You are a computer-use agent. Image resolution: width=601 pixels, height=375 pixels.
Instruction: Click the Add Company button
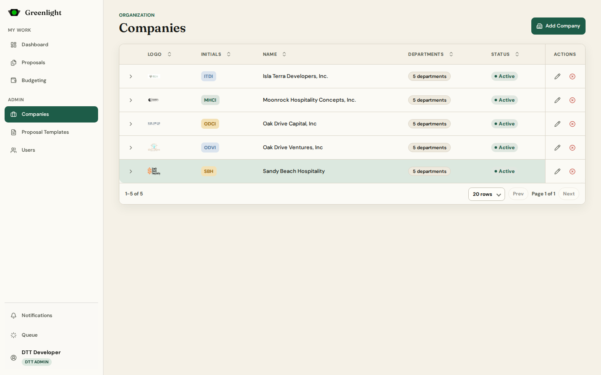point(558,26)
